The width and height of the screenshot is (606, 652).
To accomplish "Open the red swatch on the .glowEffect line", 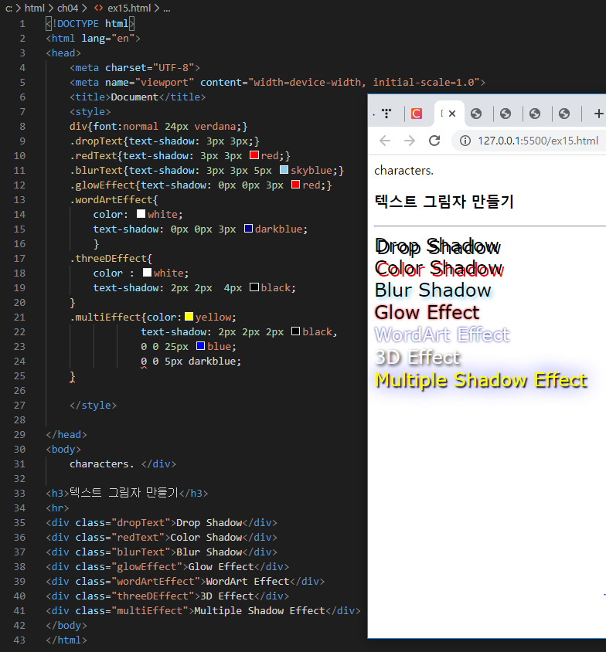I will click(x=295, y=185).
